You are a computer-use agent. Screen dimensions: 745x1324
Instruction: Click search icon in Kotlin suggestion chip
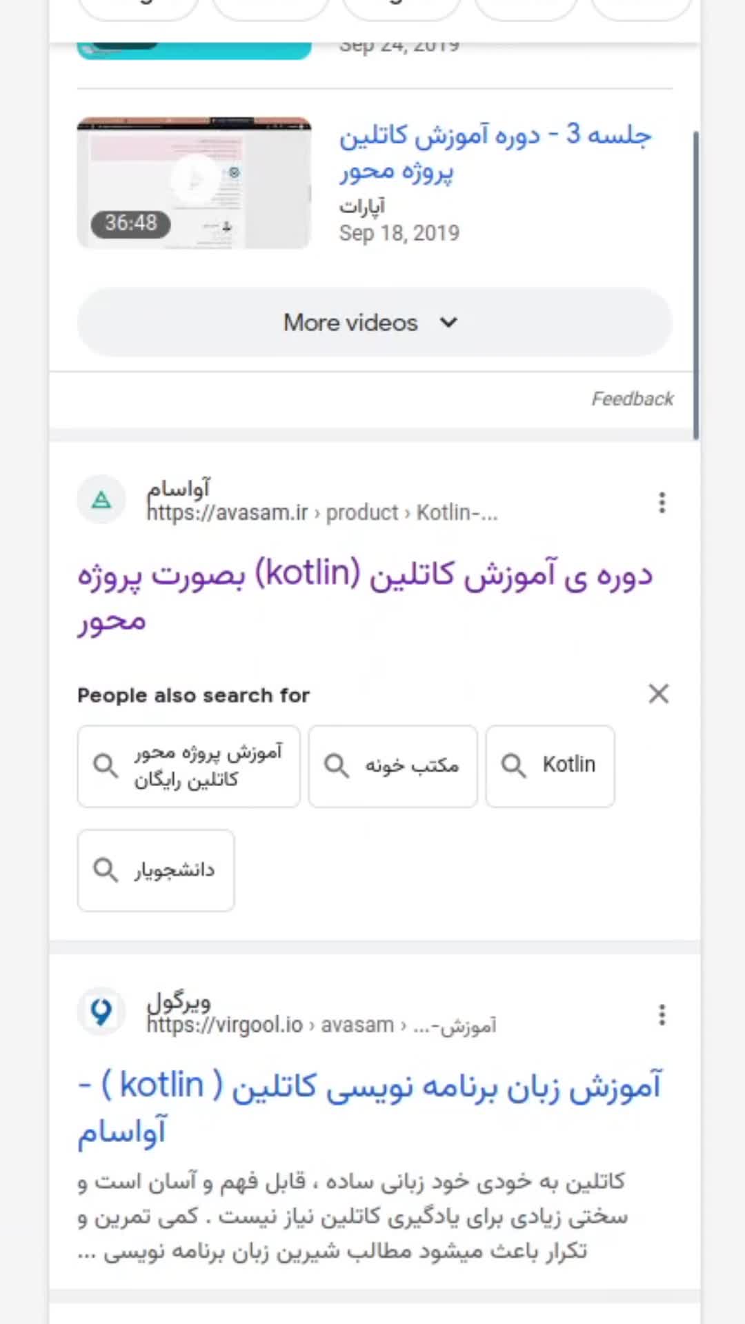point(514,765)
